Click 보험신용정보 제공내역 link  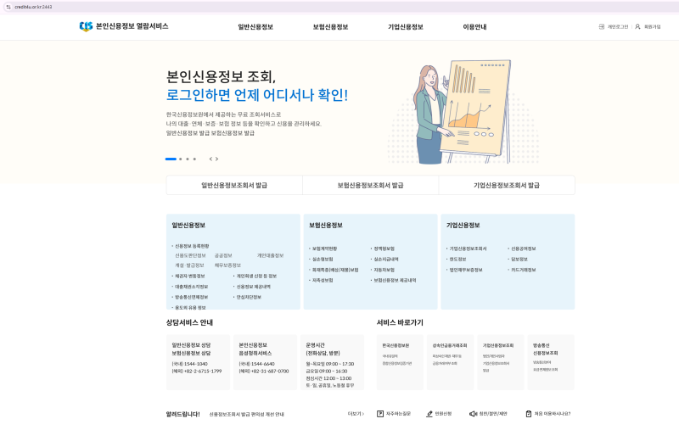tap(395, 281)
